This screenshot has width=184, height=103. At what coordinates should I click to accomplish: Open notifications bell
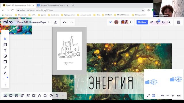pos(163,22)
